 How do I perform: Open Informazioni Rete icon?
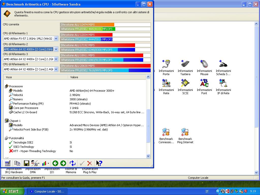coord(166,87)
